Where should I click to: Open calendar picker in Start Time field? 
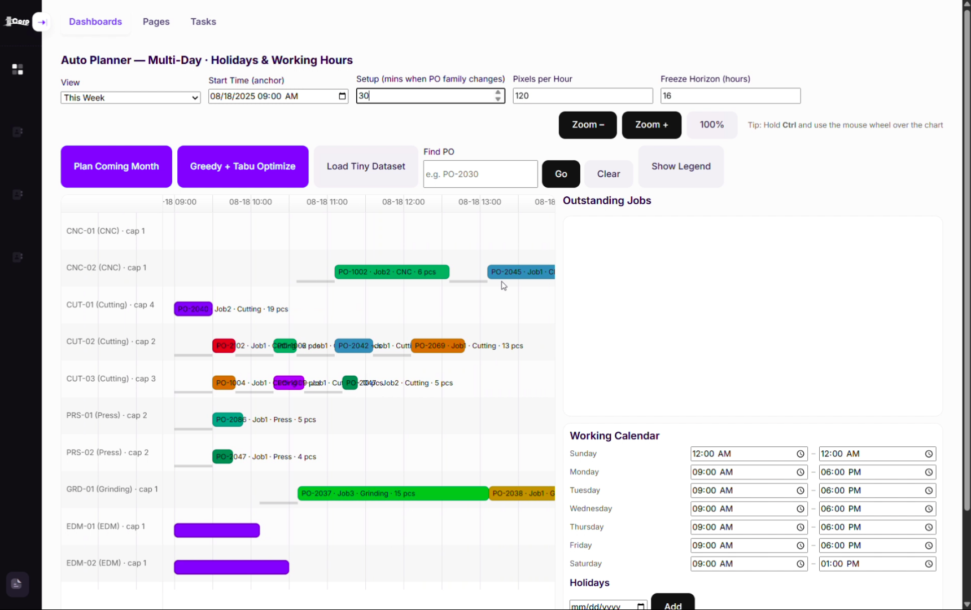[342, 96]
